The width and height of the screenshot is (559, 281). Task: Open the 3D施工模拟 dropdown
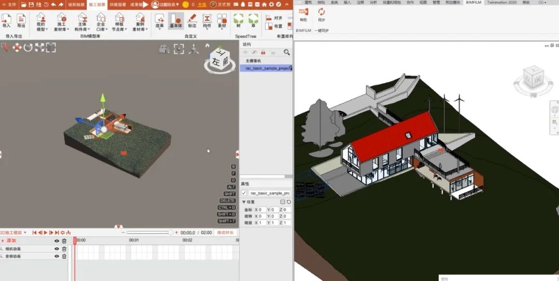(13, 232)
